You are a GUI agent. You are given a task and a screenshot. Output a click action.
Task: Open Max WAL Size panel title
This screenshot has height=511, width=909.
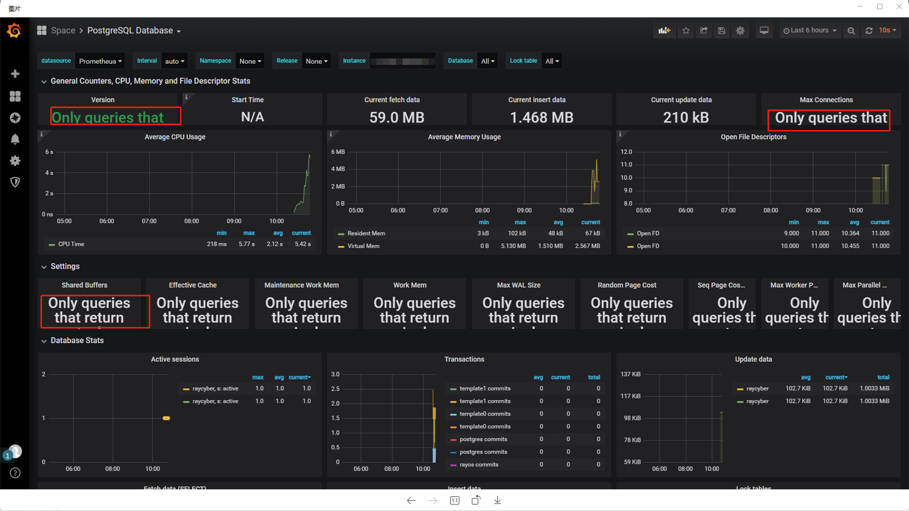519,286
